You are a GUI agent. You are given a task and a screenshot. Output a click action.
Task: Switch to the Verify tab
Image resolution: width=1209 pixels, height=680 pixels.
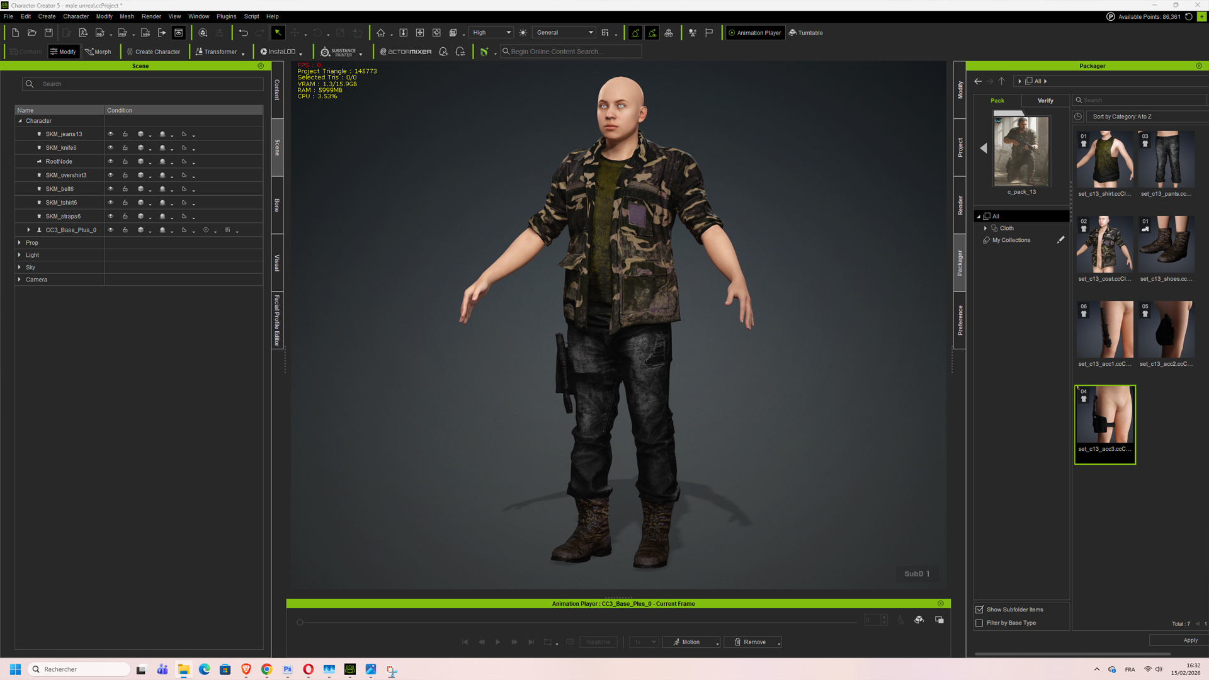(1045, 101)
